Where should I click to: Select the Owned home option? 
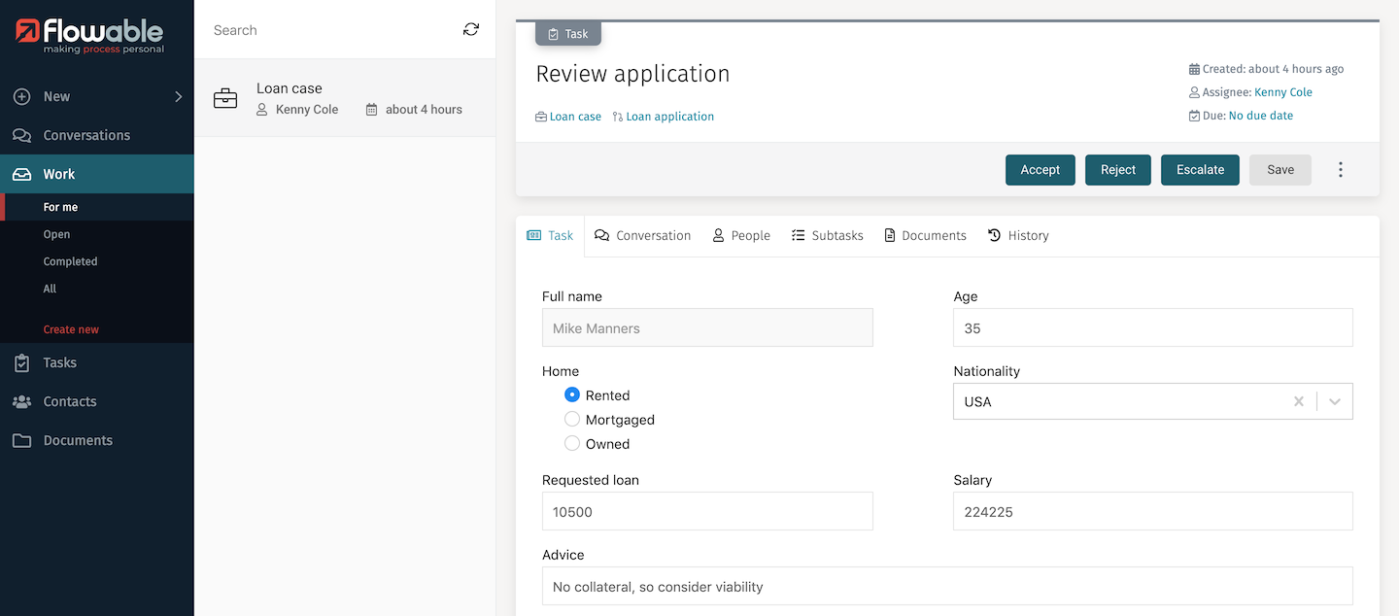pos(572,443)
